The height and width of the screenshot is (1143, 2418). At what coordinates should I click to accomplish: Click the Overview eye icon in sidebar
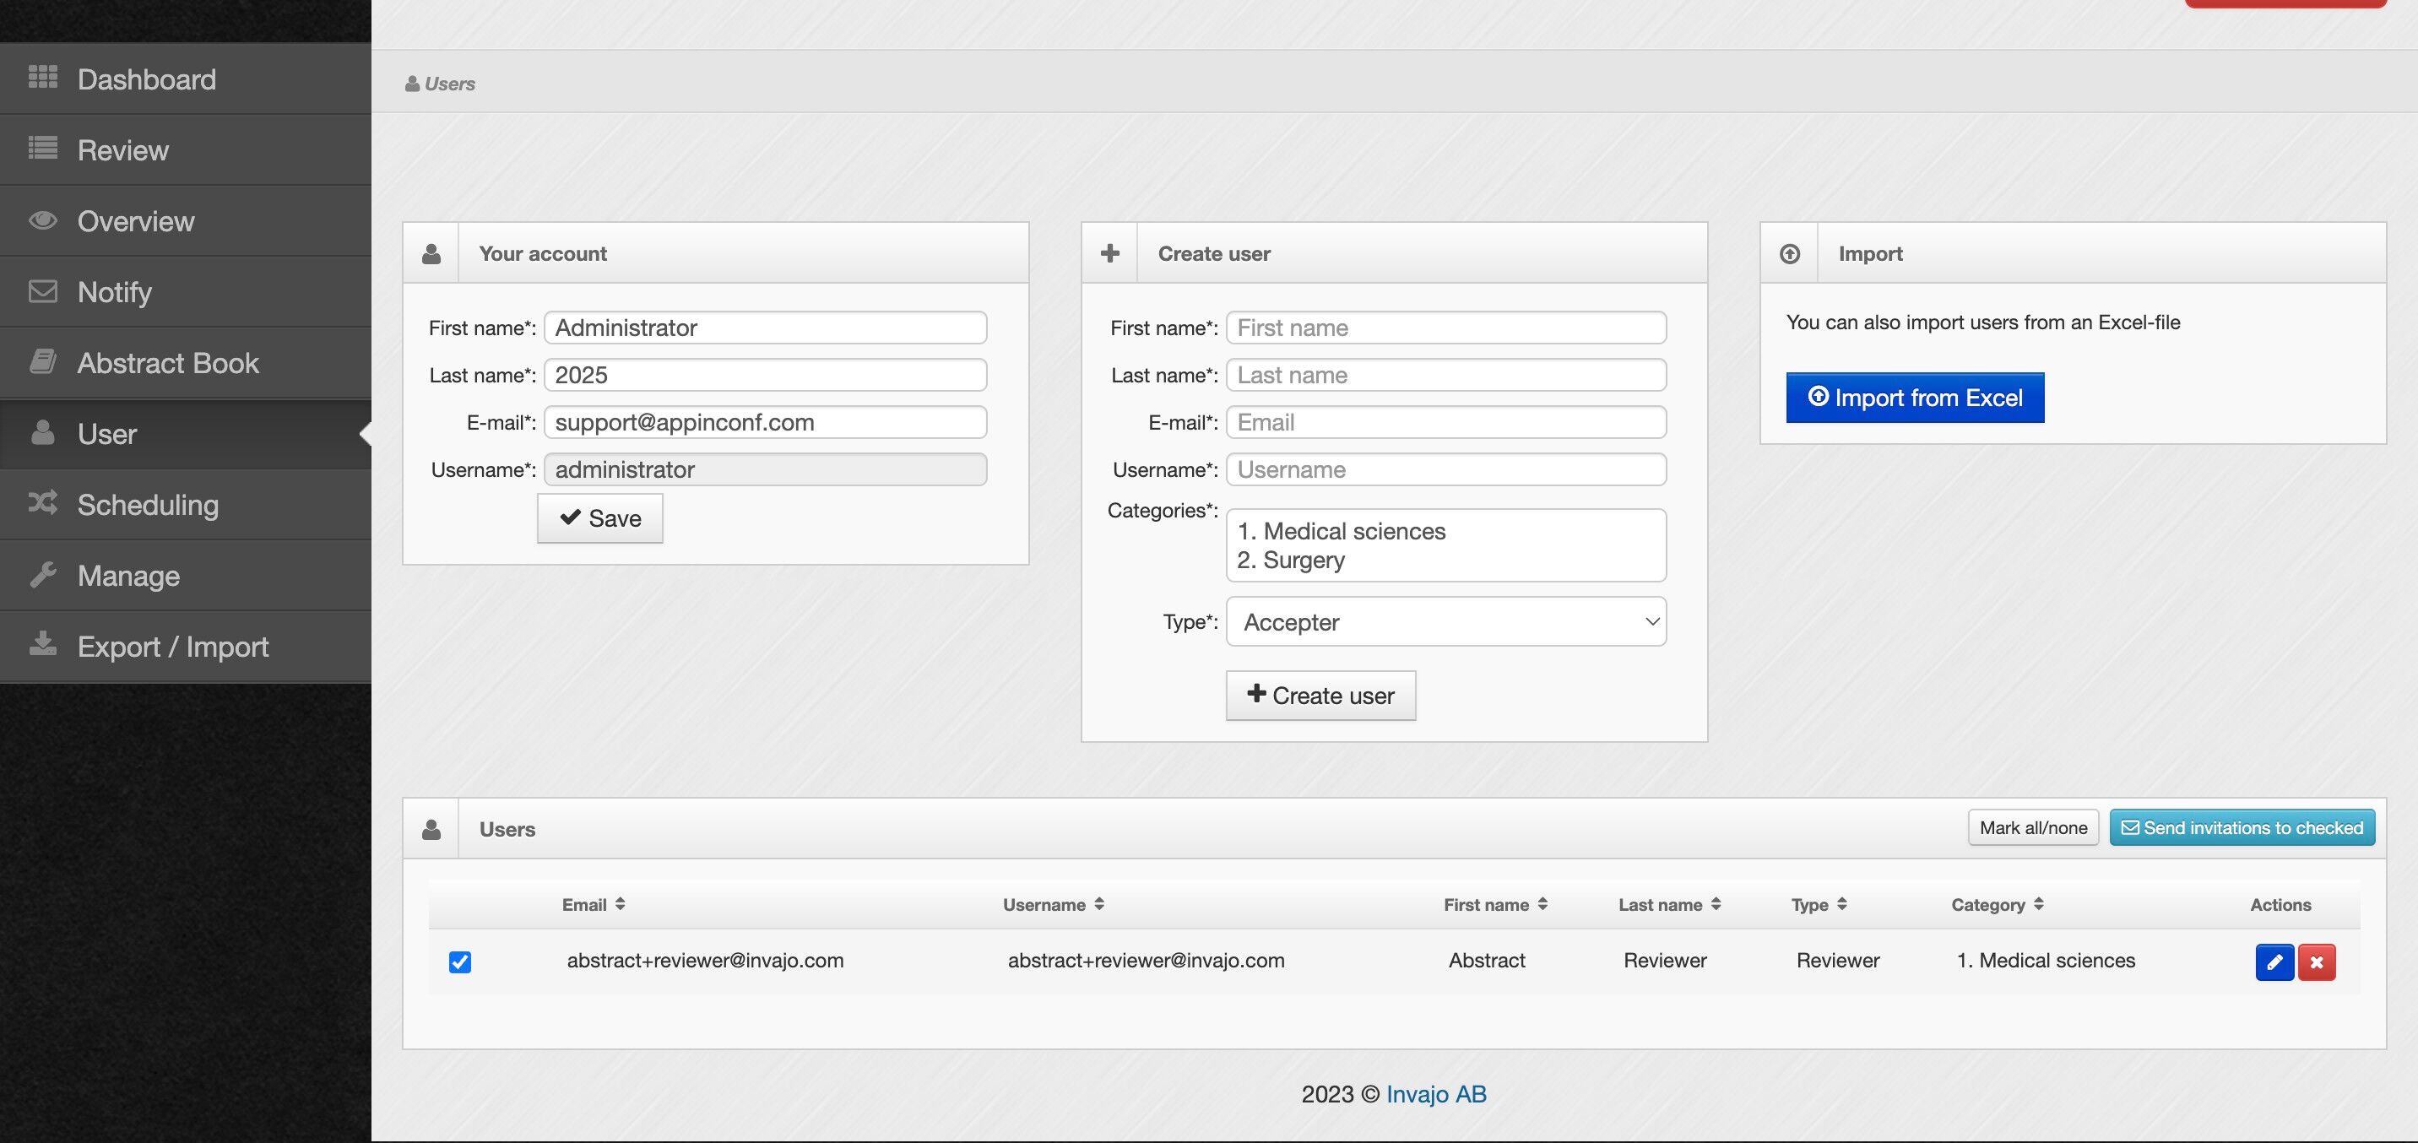(x=43, y=220)
